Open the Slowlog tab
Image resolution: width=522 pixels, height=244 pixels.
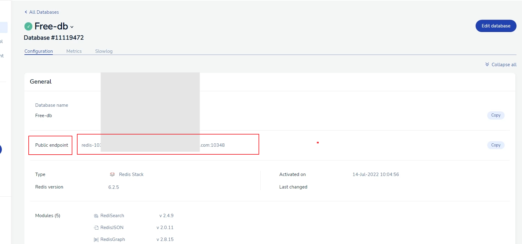pyautogui.click(x=104, y=51)
